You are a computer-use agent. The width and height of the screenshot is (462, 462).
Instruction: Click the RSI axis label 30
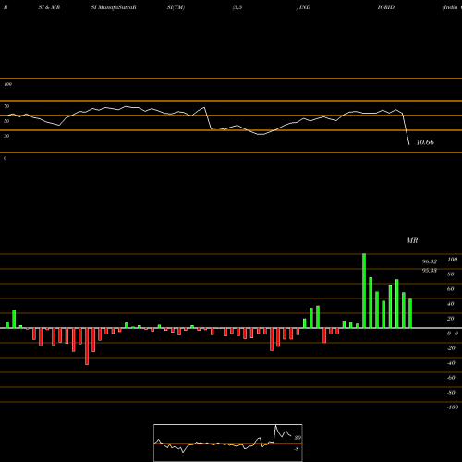(x=6, y=136)
